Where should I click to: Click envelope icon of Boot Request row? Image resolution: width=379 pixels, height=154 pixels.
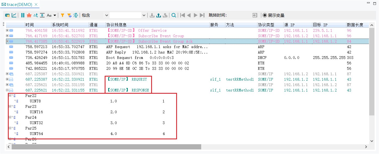click(11, 58)
